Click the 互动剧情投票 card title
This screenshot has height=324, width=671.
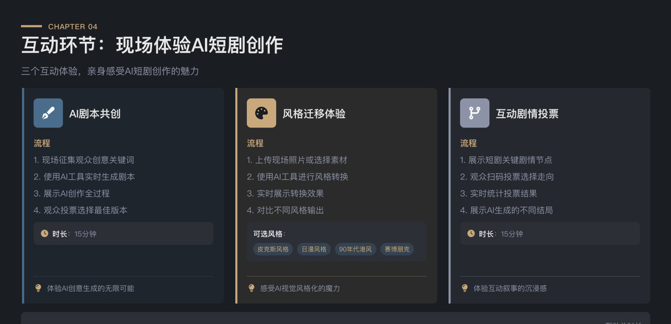pyautogui.click(x=527, y=113)
